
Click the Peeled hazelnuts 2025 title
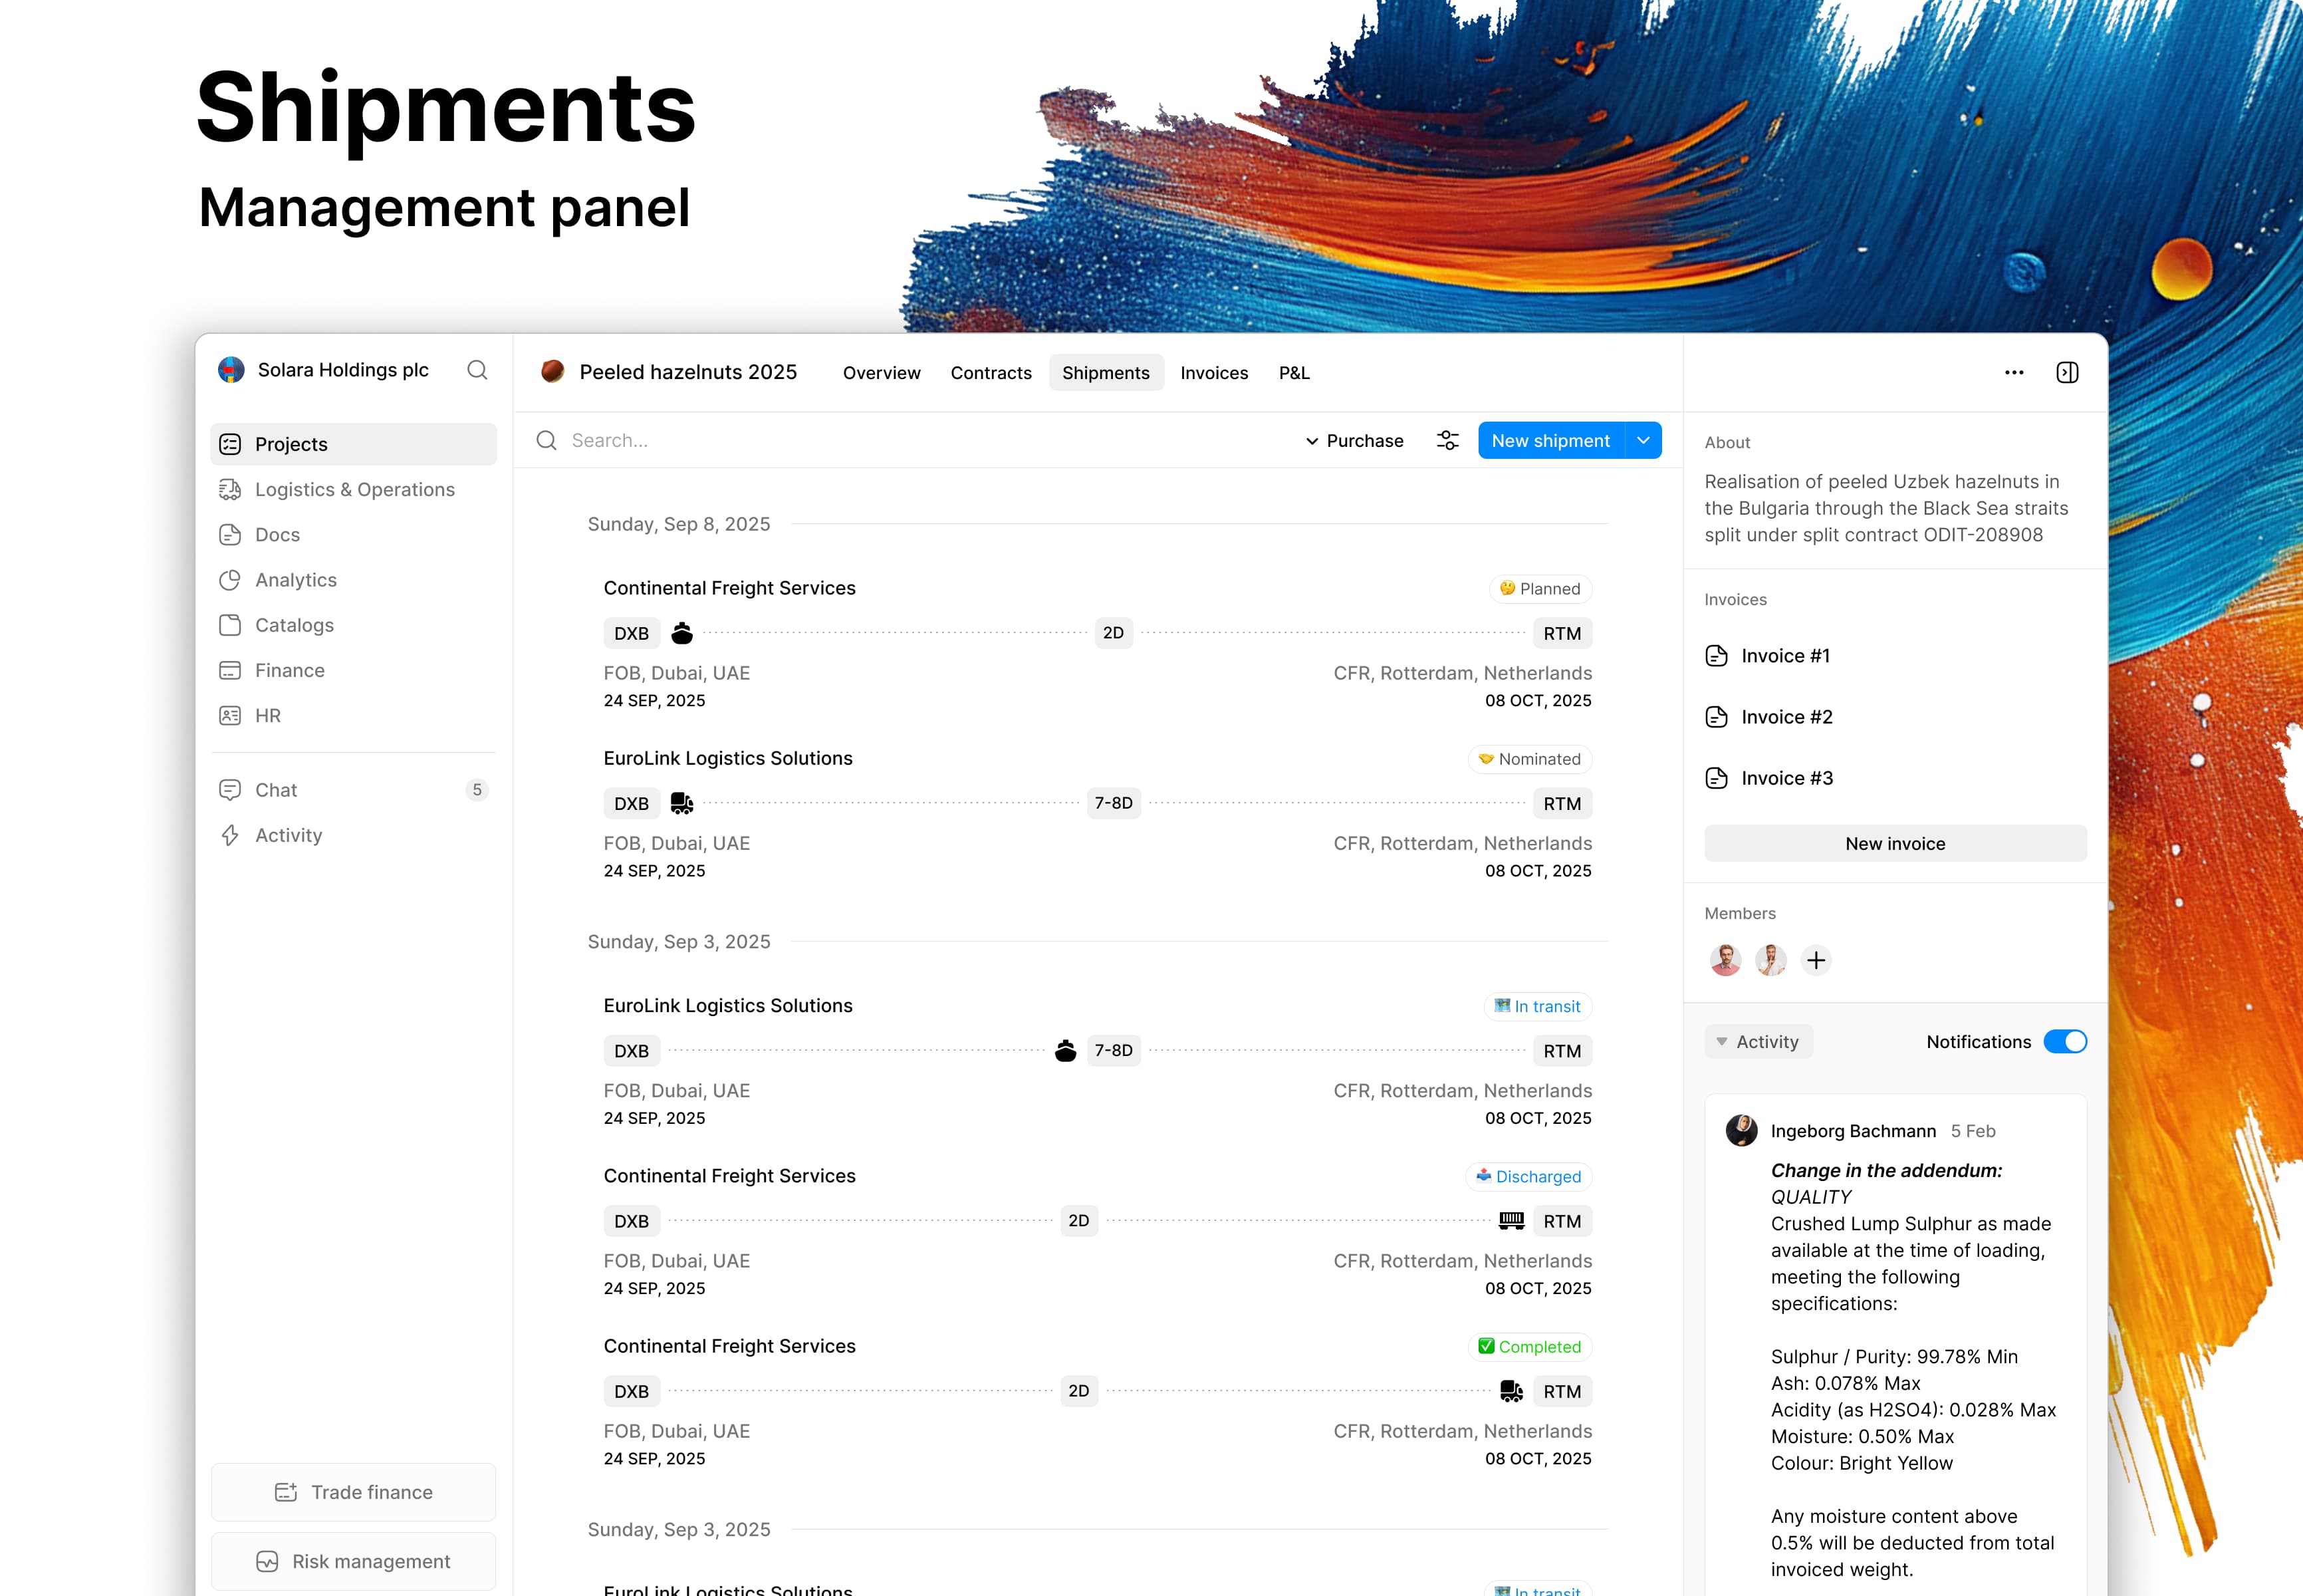click(x=687, y=372)
